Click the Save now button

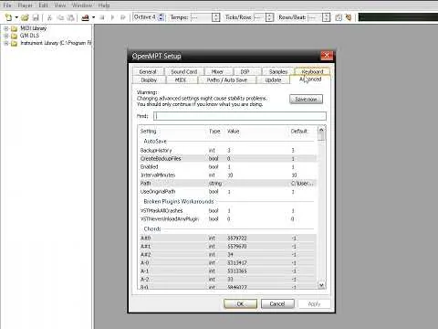coord(306,99)
